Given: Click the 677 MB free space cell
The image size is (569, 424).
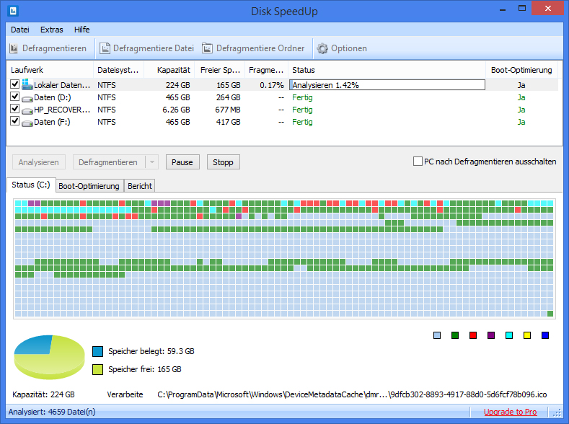Looking at the screenshot, I should pyautogui.click(x=227, y=110).
